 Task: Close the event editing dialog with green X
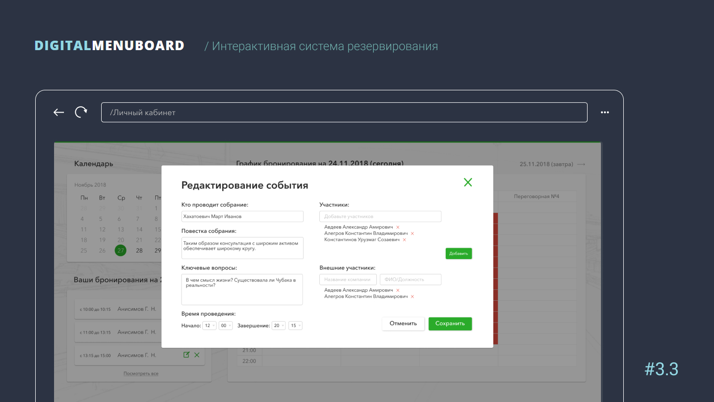pyautogui.click(x=468, y=182)
